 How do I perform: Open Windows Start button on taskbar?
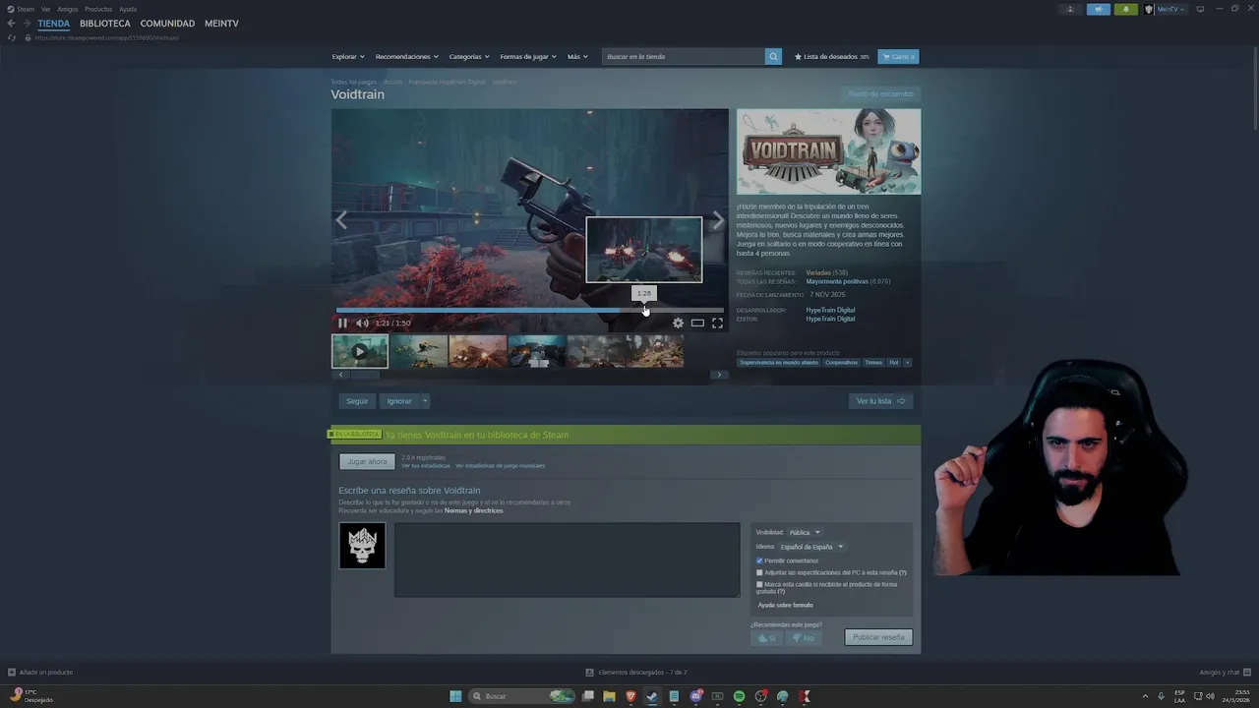pyautogui.click(x=455, y=696)
